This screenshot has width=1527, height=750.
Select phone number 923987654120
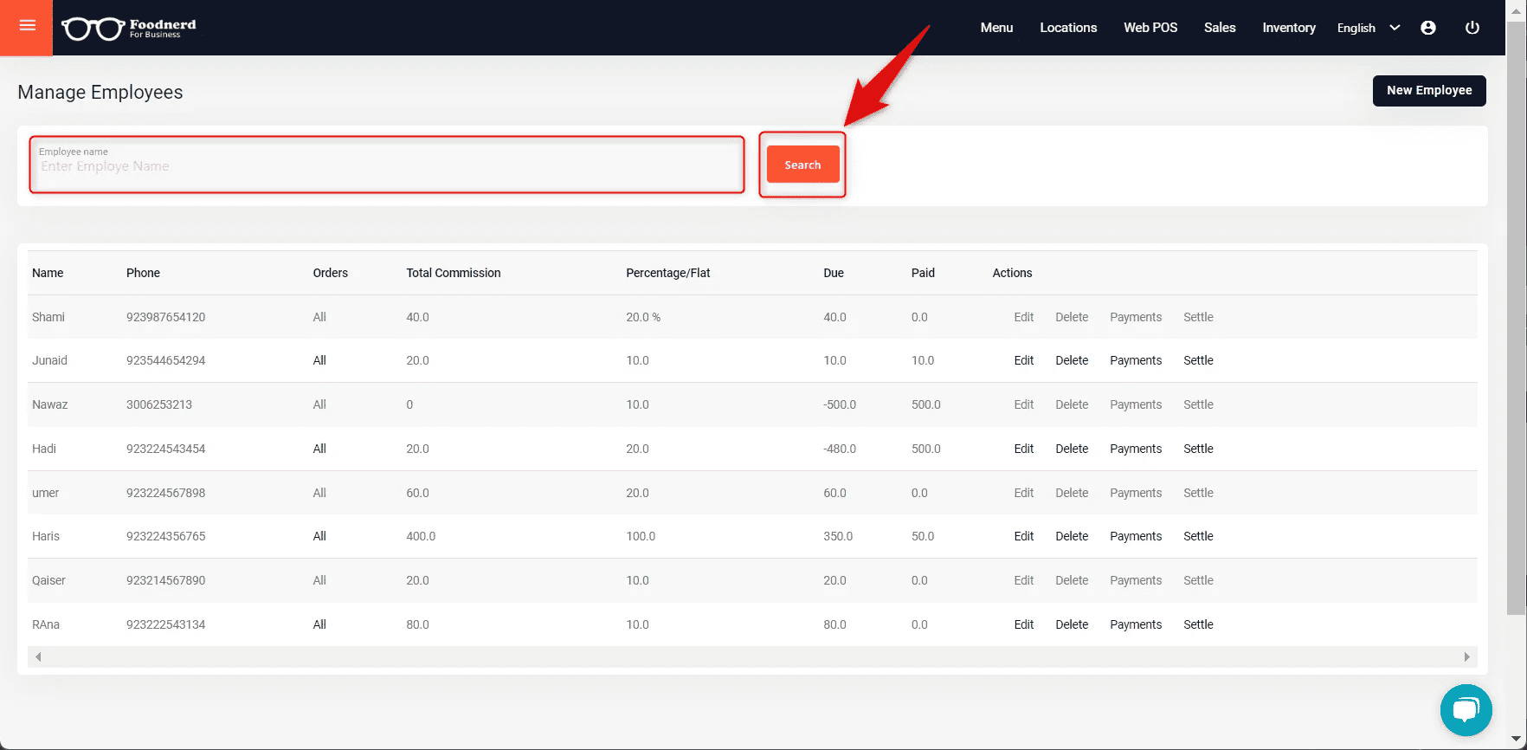[166, 317]
